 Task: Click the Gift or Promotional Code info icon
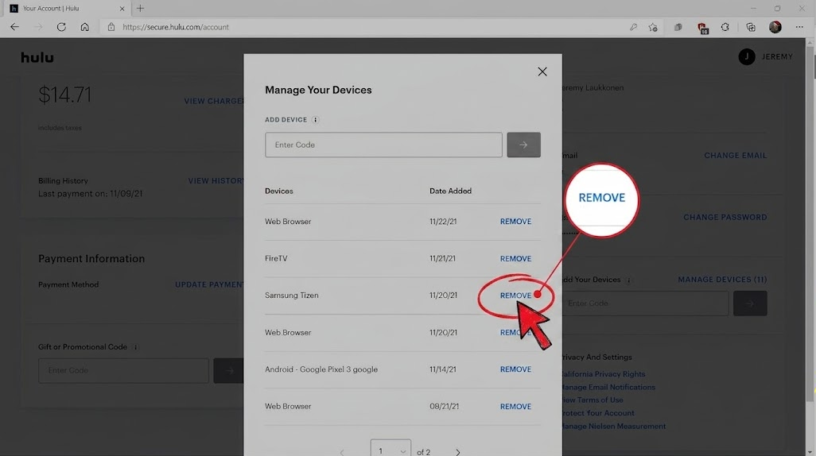click(135, 347)
